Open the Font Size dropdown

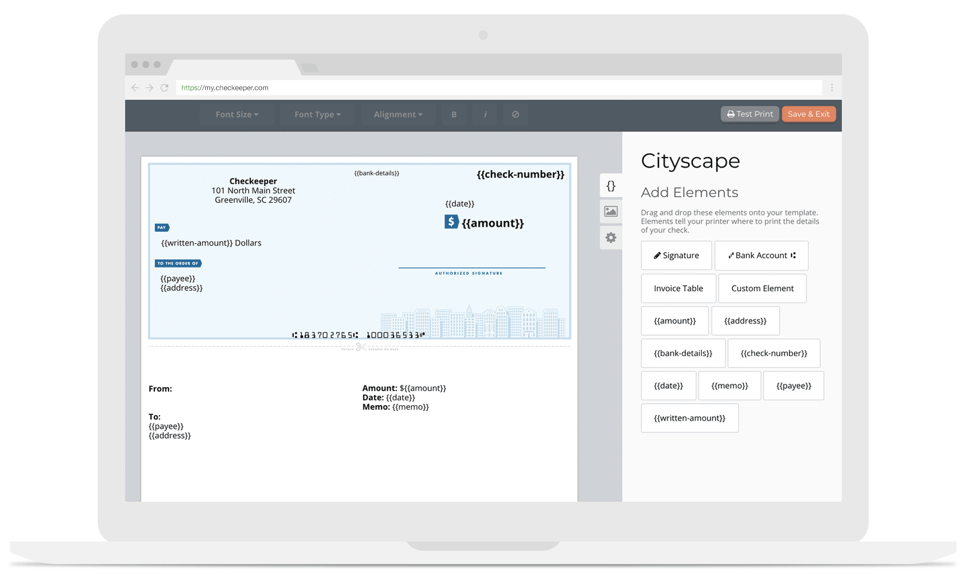237,114
